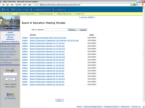Open the address bar dropdown arrow

click(131, 5)
